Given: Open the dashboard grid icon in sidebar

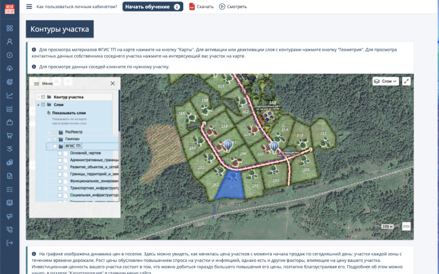Looking at the screenshot, I should click(x=9, y=28).
